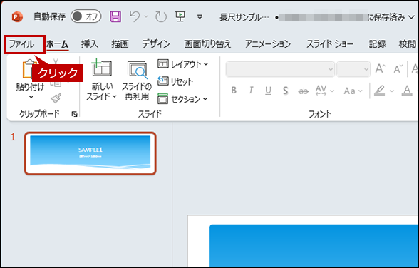This screenshot has width=419, height=268.
Task: Open the 画面切り替え tab
Action: (207, 44)
